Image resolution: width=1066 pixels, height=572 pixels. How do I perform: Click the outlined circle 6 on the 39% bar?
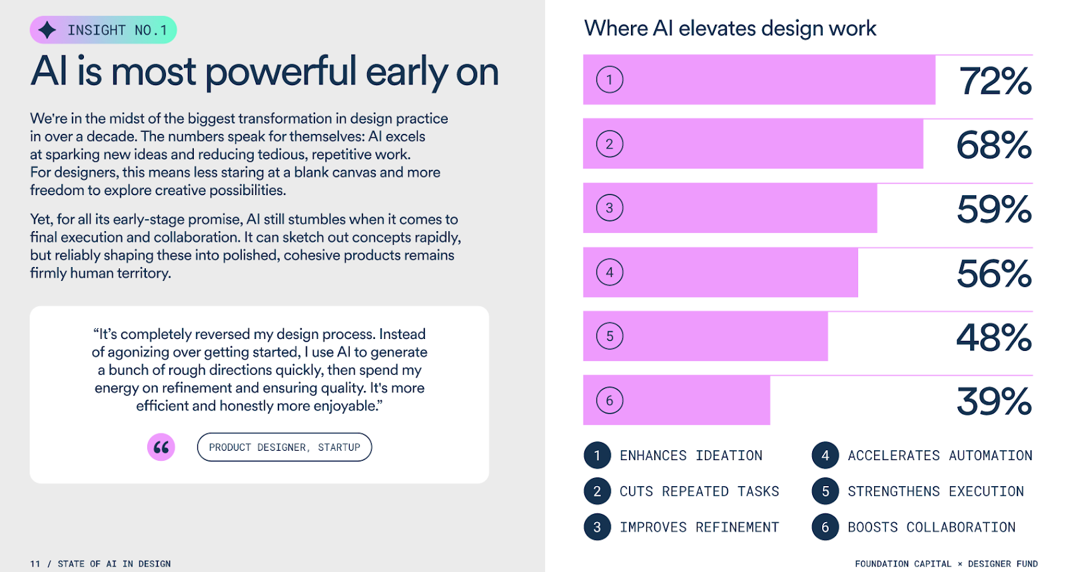coord(609,400)
